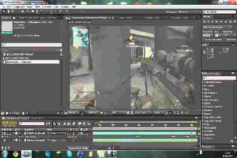
Task: Open the Help menu
Action: click(x=73, y=7)
